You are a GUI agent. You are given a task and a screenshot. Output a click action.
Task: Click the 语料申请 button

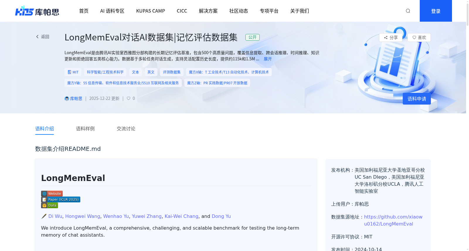click(417, 99)
